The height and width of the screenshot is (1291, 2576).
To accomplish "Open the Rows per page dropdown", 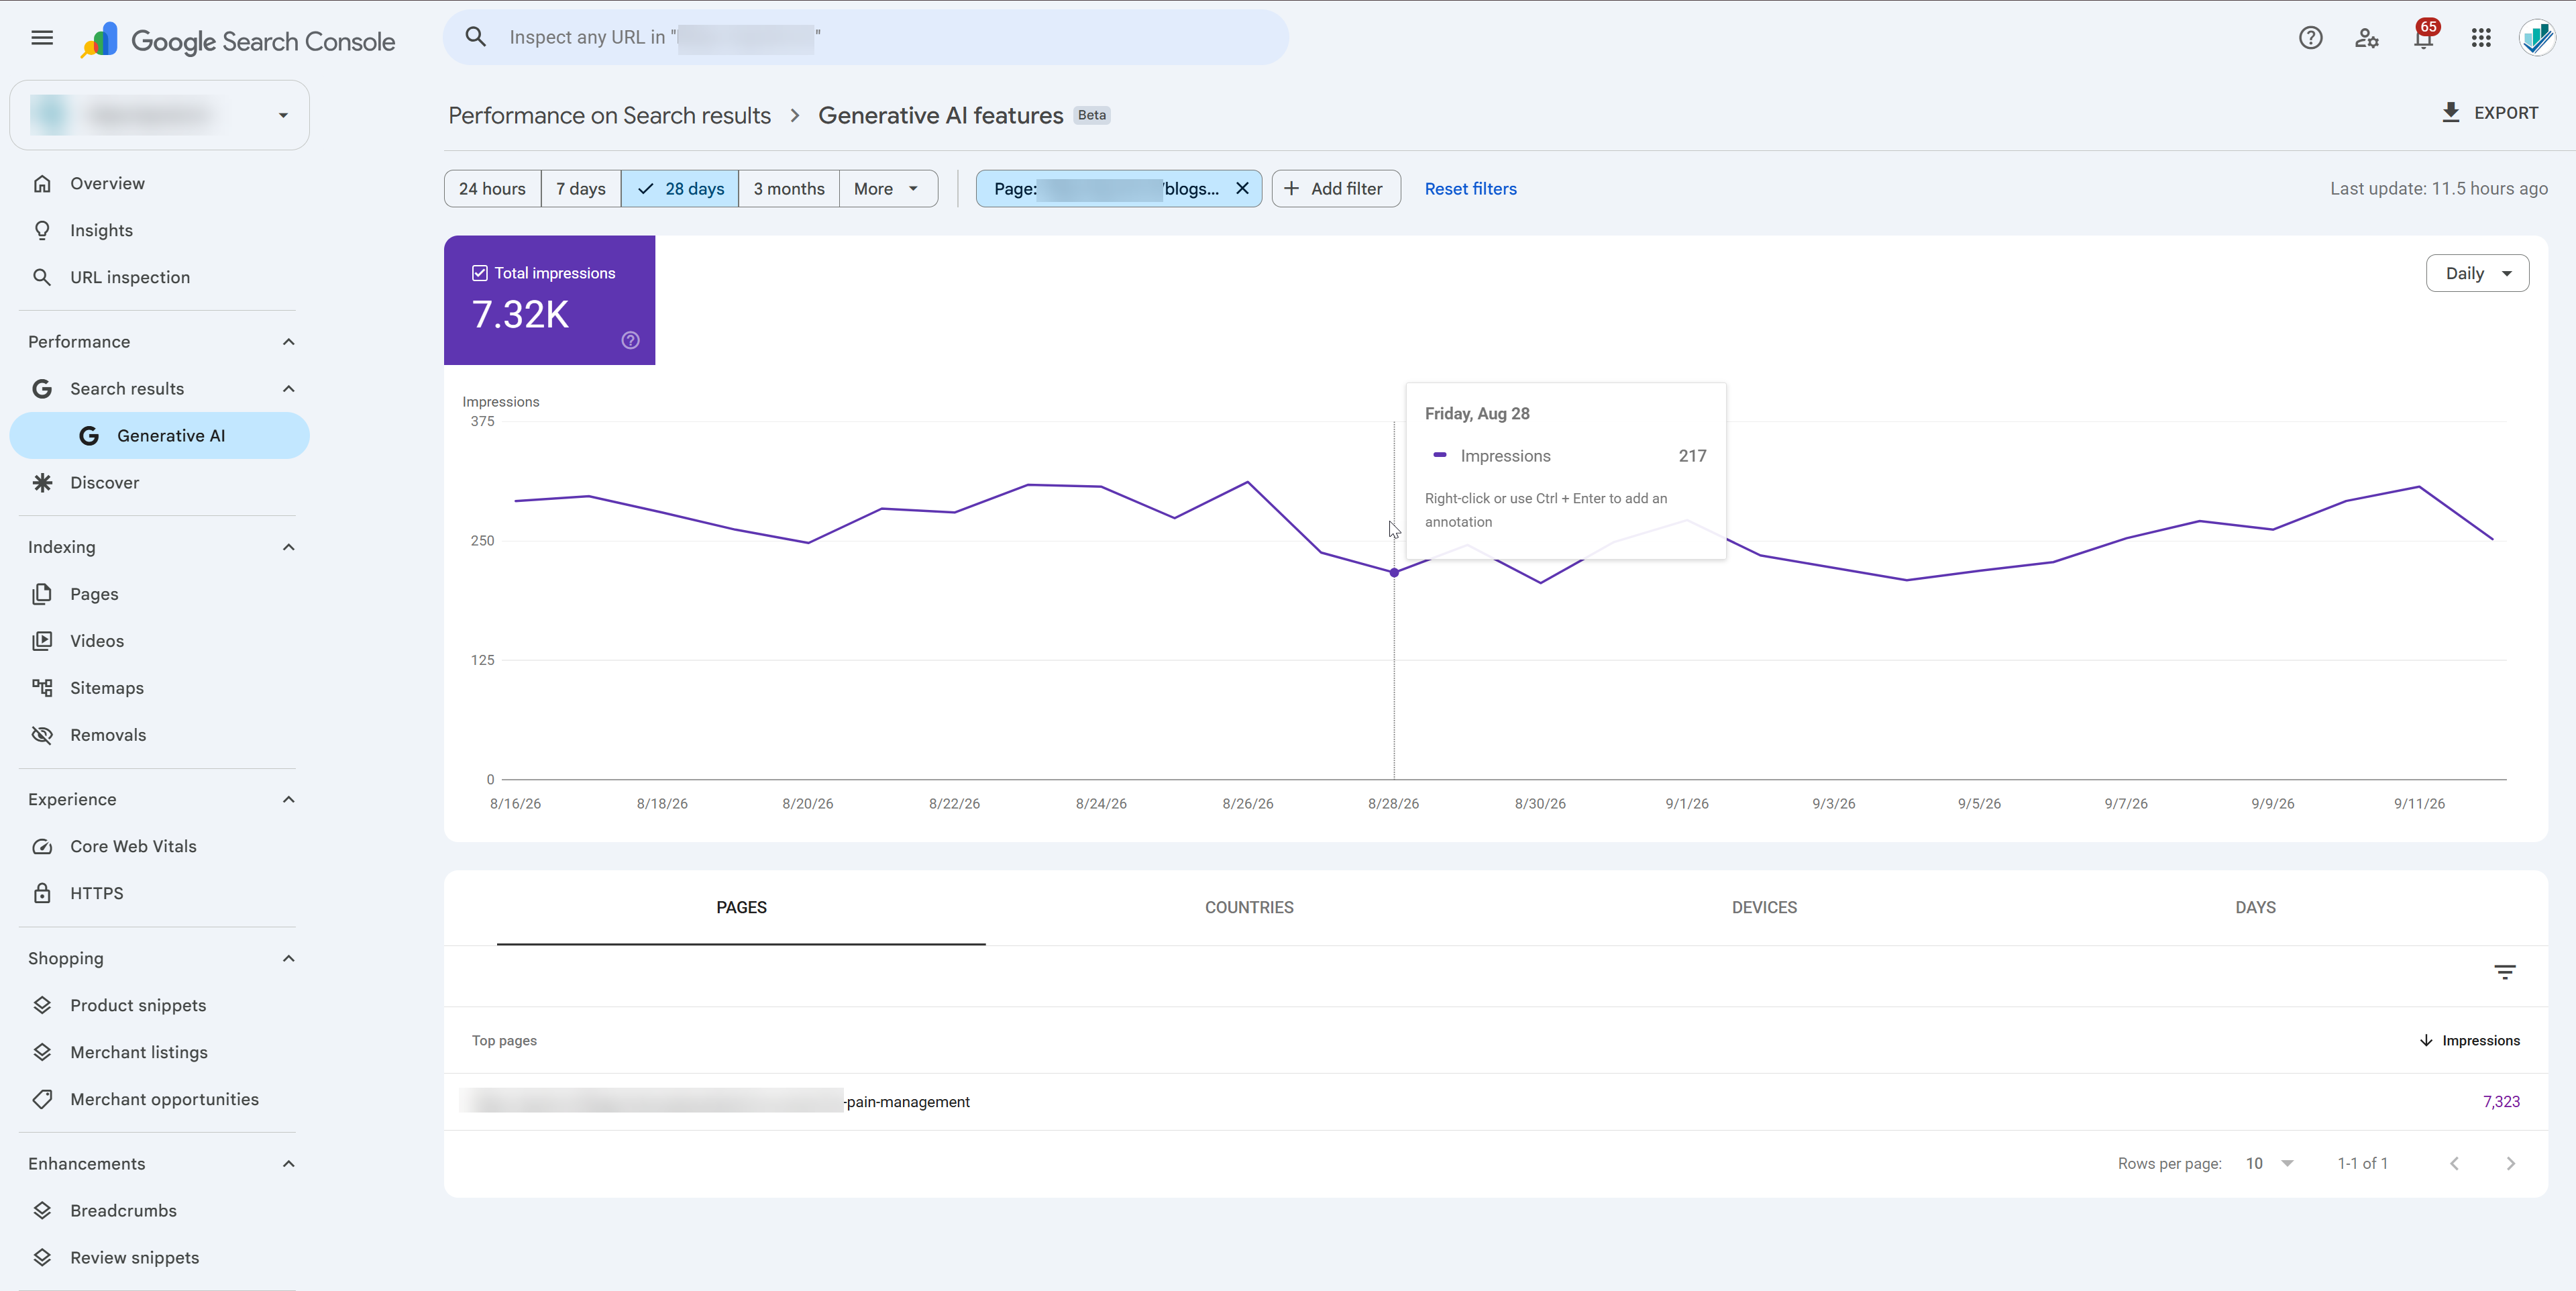I will 2270,1163.
